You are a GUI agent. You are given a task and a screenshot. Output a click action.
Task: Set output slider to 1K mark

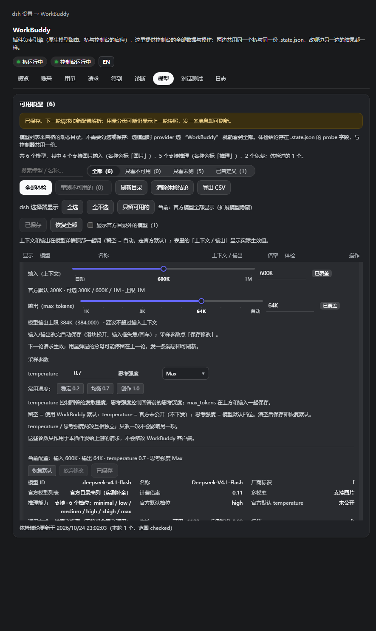click(x=86, y=311)
